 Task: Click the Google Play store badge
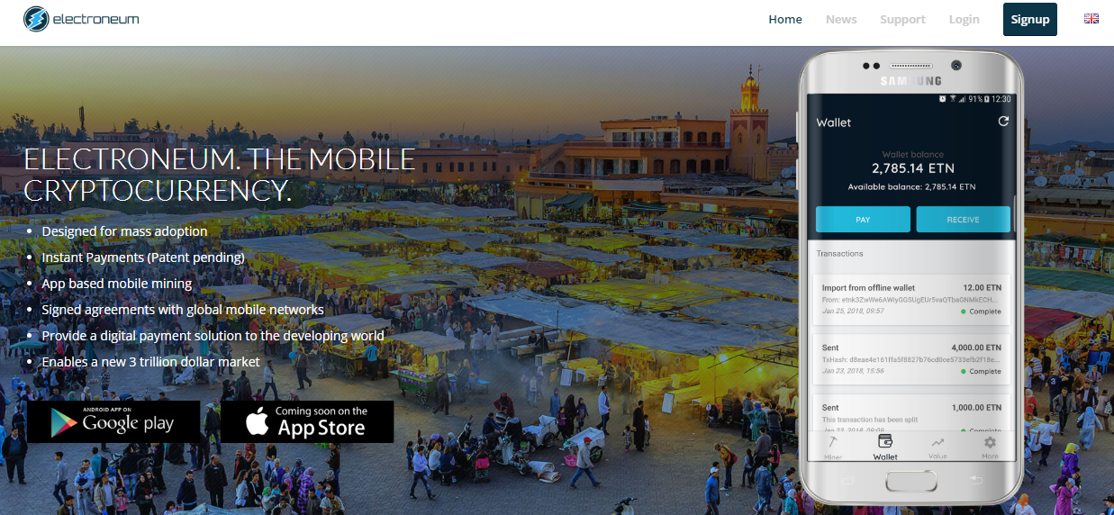pyautogui.click(x=113, y=422)
